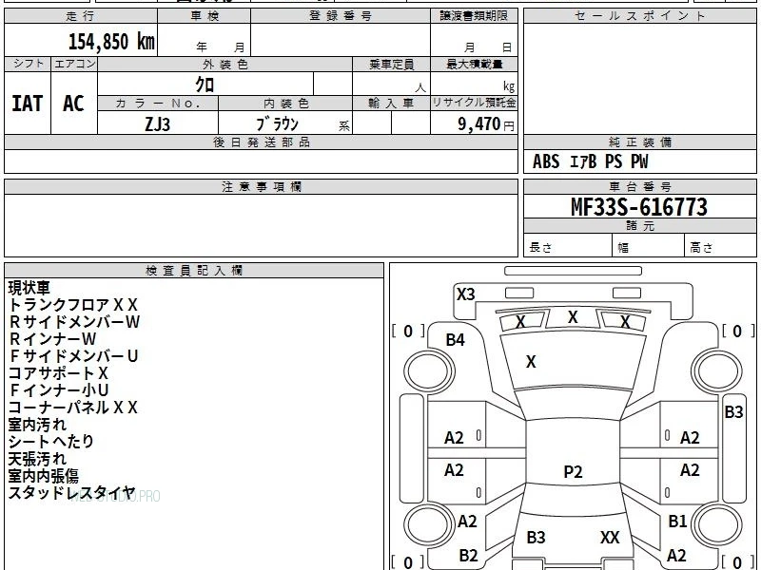Select the note トランクフロアXX

pos(73,305)
